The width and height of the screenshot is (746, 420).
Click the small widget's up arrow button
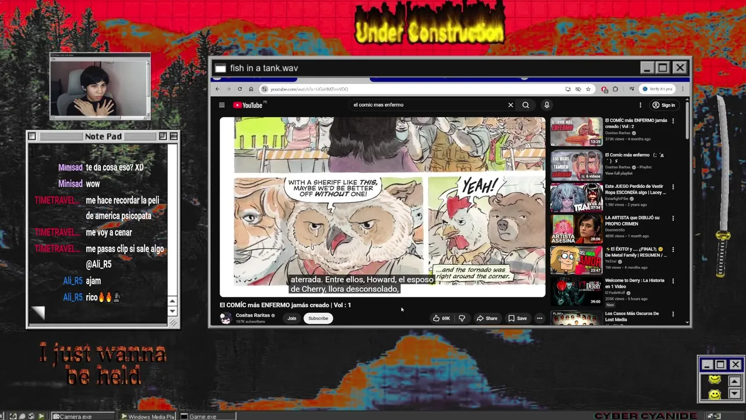point(734,381)
